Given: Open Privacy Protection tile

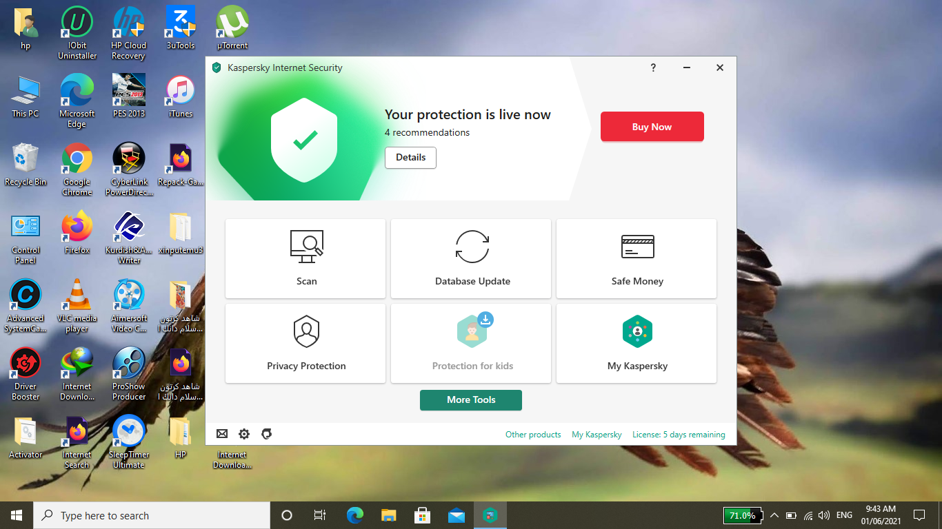Looking at the screenshot, I should 305,344.
